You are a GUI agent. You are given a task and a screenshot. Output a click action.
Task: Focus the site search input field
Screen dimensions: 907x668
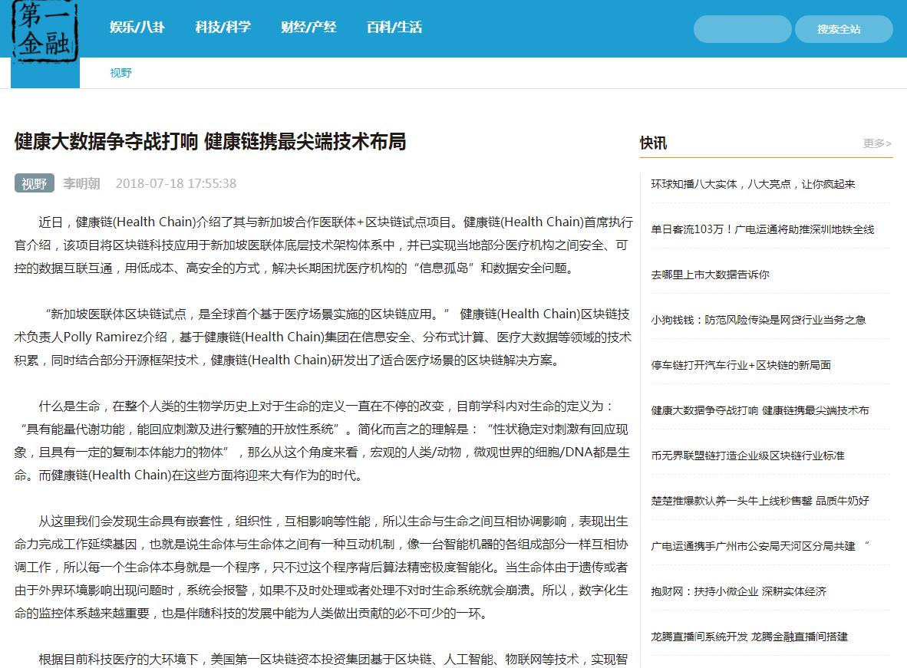tap(742, 29)
